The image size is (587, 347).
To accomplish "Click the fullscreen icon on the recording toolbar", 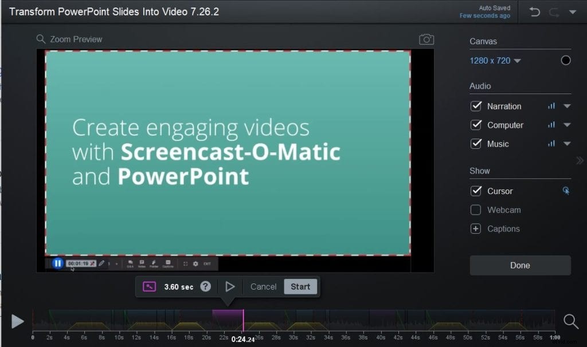I will [x=186, y=263].
